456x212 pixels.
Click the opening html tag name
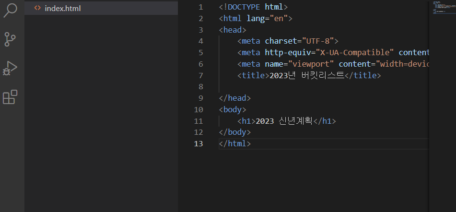click(233, 18)
